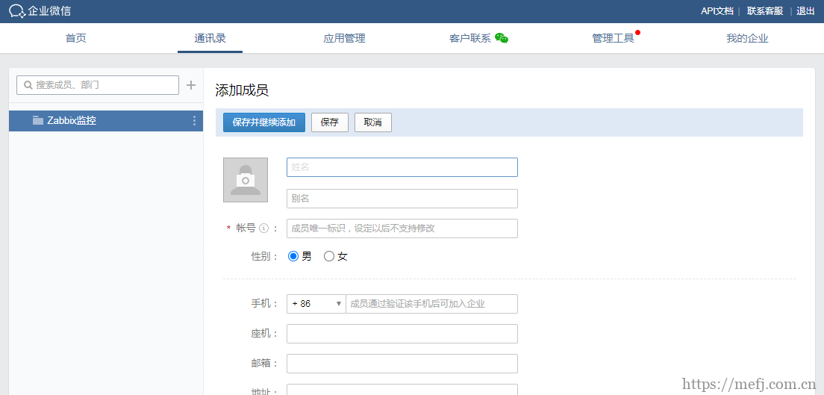This screenshot has width=824, height=395.
Task: Open the 管理工具 tab
Action: click(613, 38)
